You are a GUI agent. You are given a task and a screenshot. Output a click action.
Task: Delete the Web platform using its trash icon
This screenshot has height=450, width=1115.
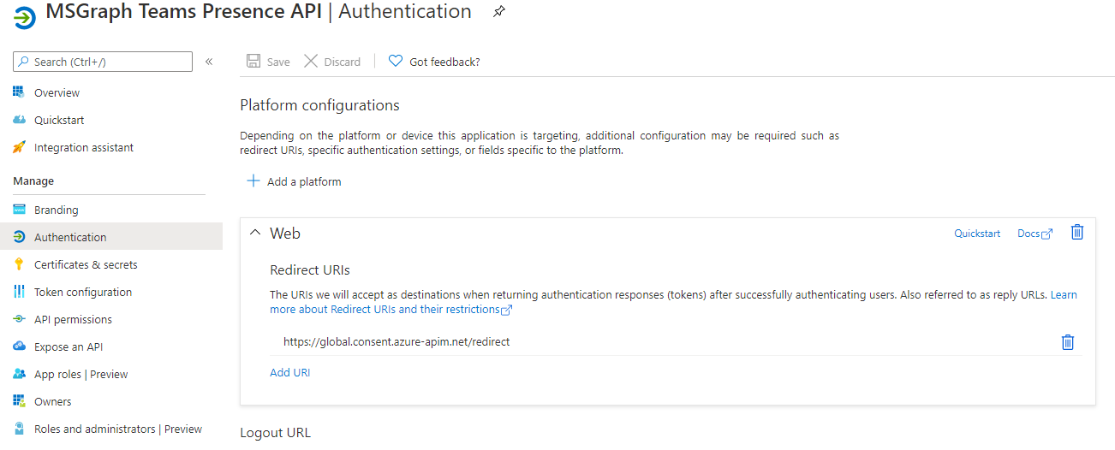pyautogui.click(x=1077, y=232)
